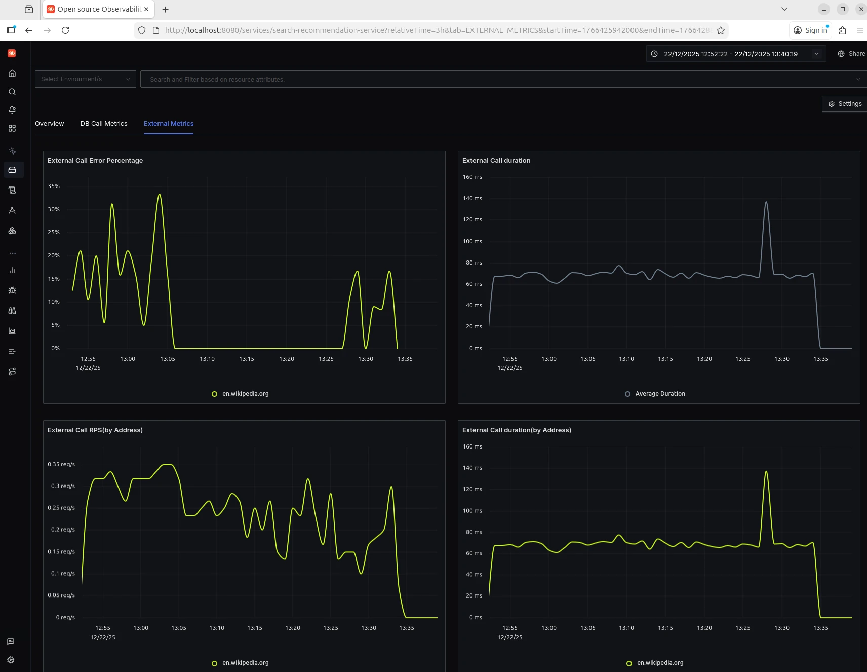This screenshot has height=672, width=867.
Task: Expand the resource attributes filter arrow
Action: (x=858, y=79)
